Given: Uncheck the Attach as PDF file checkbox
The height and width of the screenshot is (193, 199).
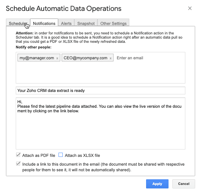Looking at the screenshot, I should click(x=18, y=155).
